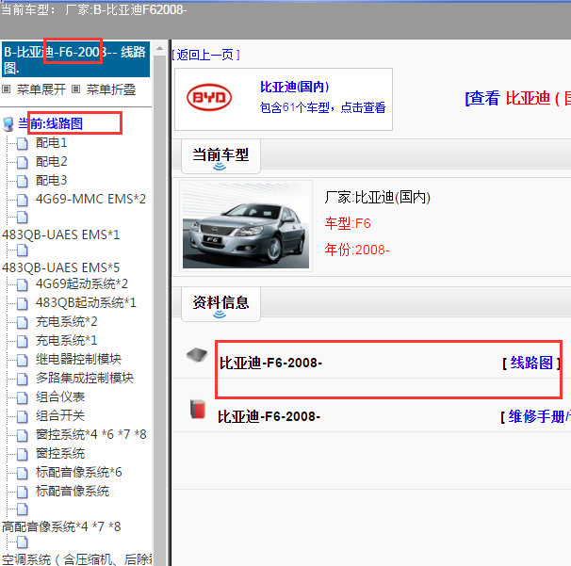Open the 线路图 link for 比亚迪-F6-2008-
Image resolution: width=571 pixels, height=566 pixels.
(x=531, y=363)
